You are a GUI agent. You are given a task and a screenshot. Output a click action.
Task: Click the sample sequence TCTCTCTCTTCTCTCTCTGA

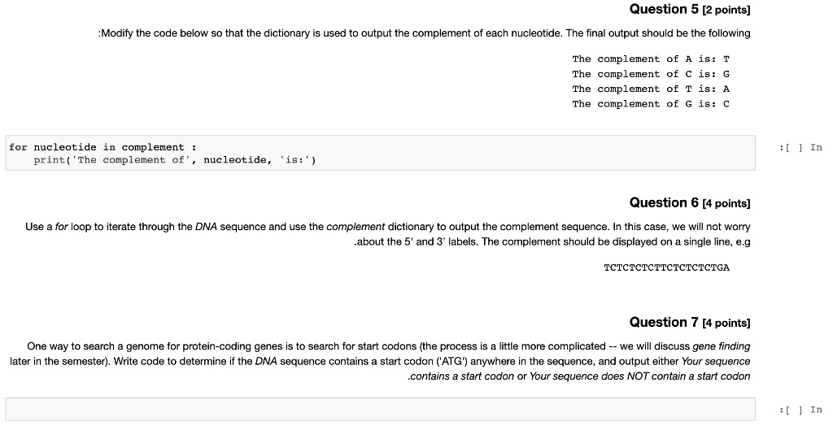coord(667,267)
